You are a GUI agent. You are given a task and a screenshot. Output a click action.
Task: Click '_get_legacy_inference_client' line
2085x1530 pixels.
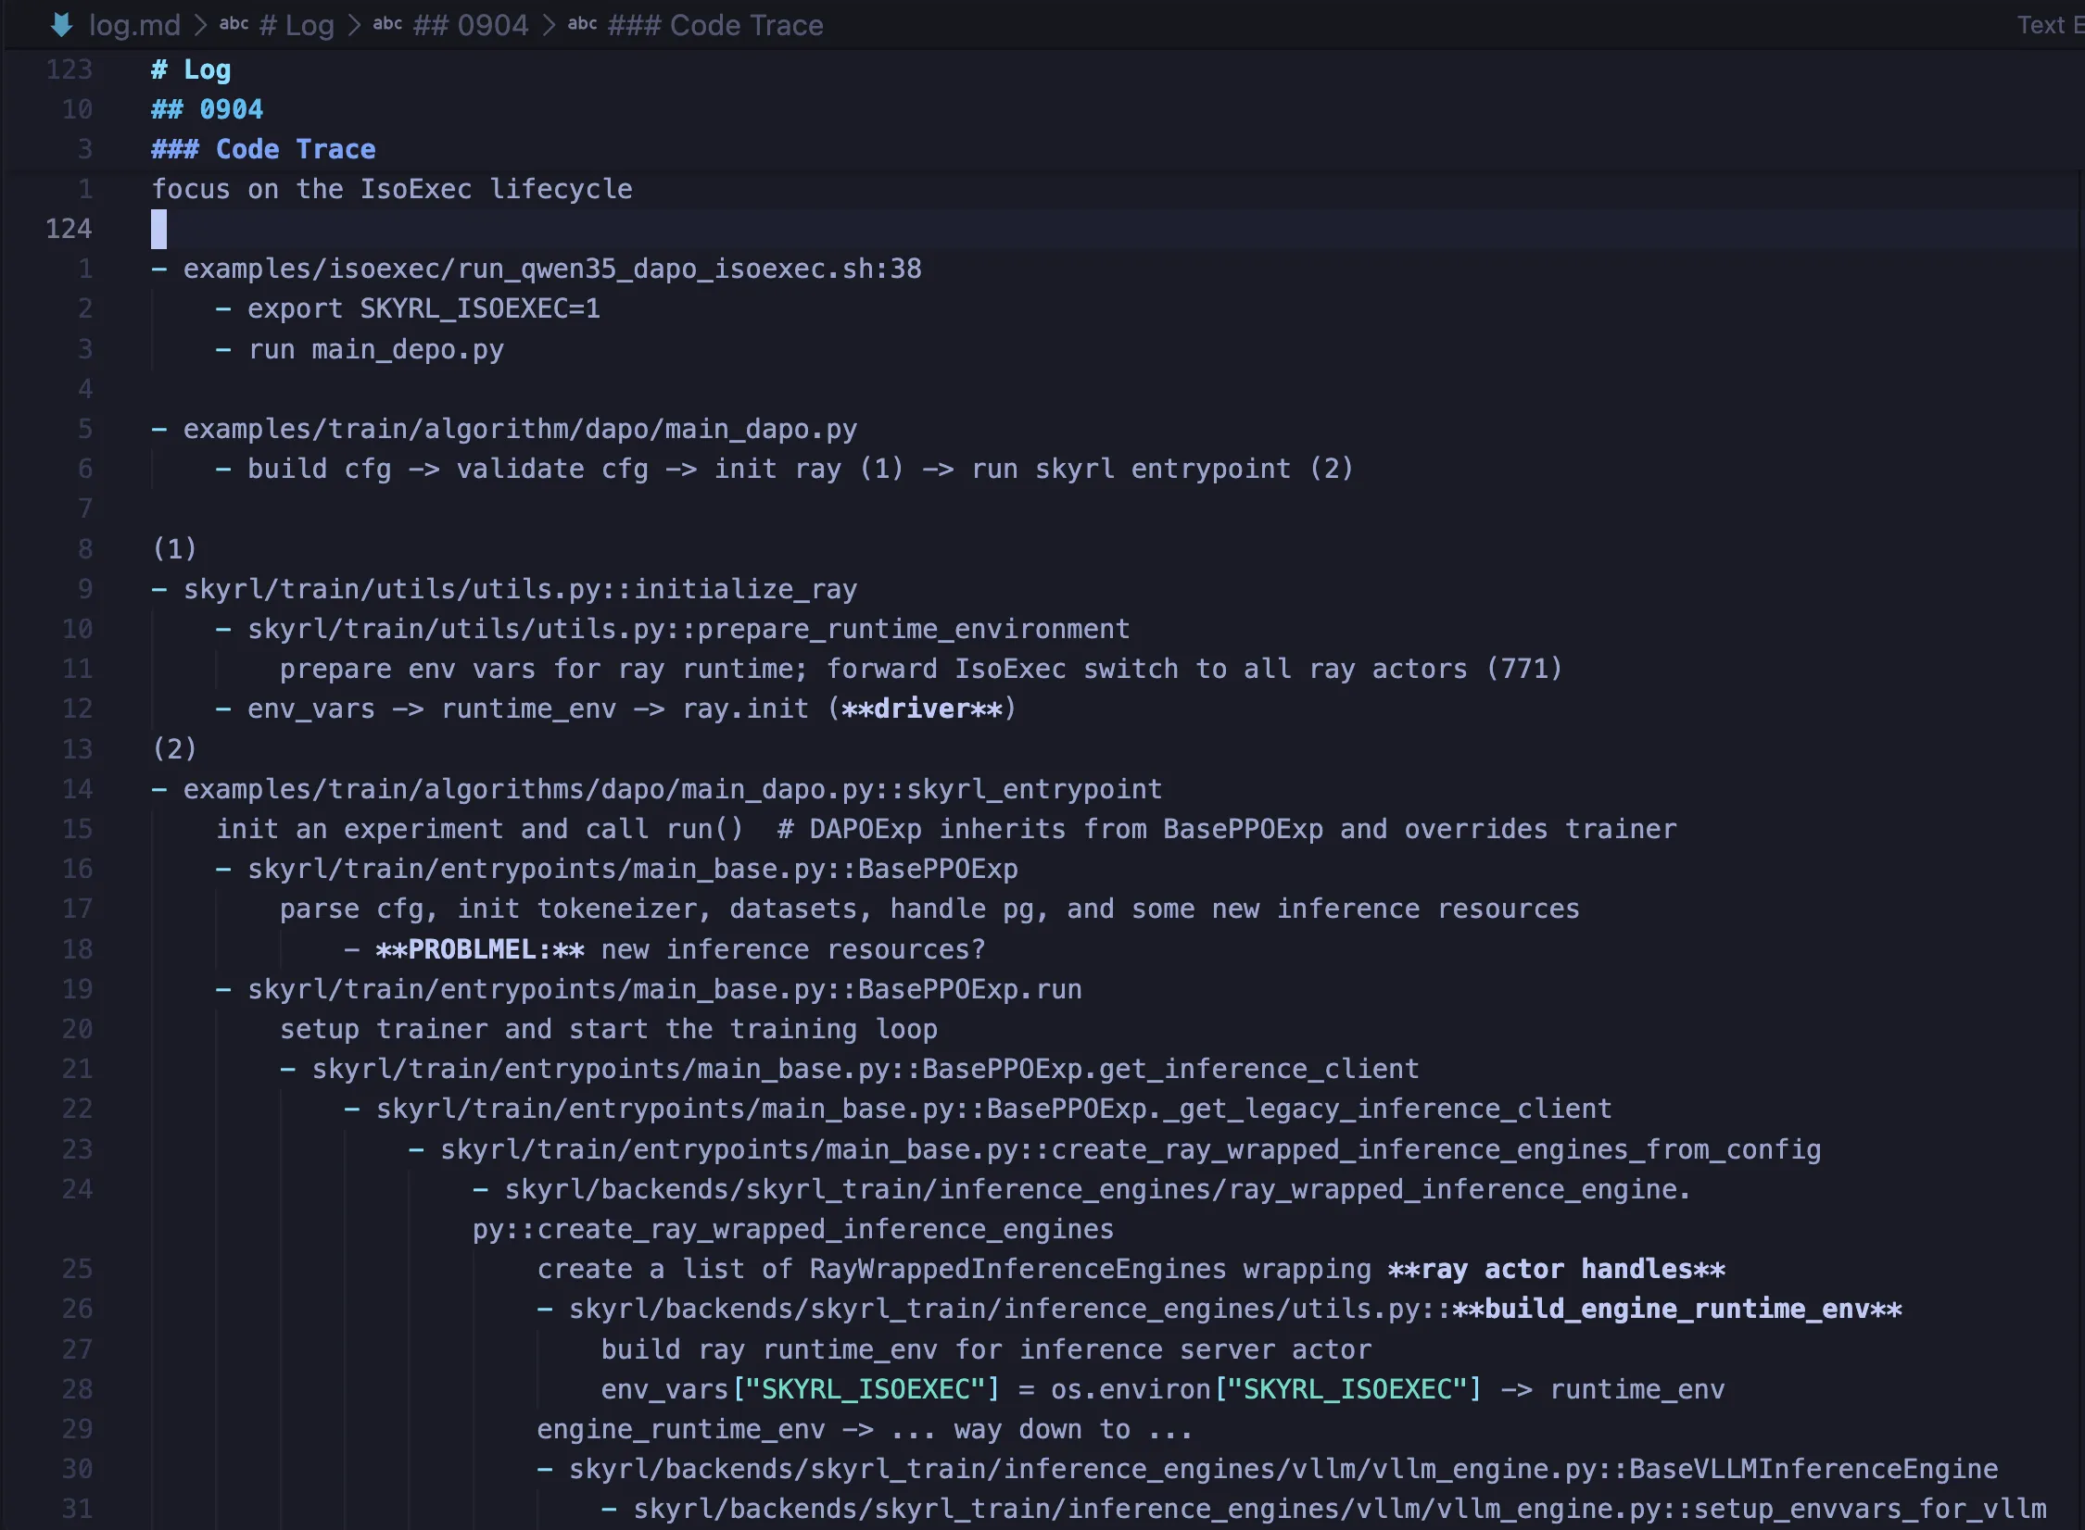(994, 1109)
